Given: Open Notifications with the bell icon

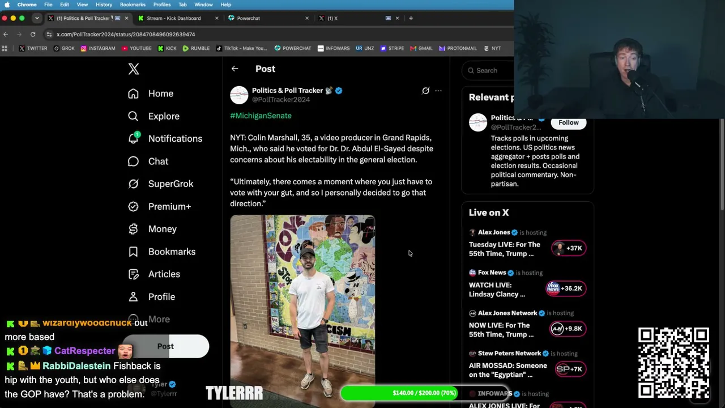Looking at the screenshot, I should pos(165,138).
